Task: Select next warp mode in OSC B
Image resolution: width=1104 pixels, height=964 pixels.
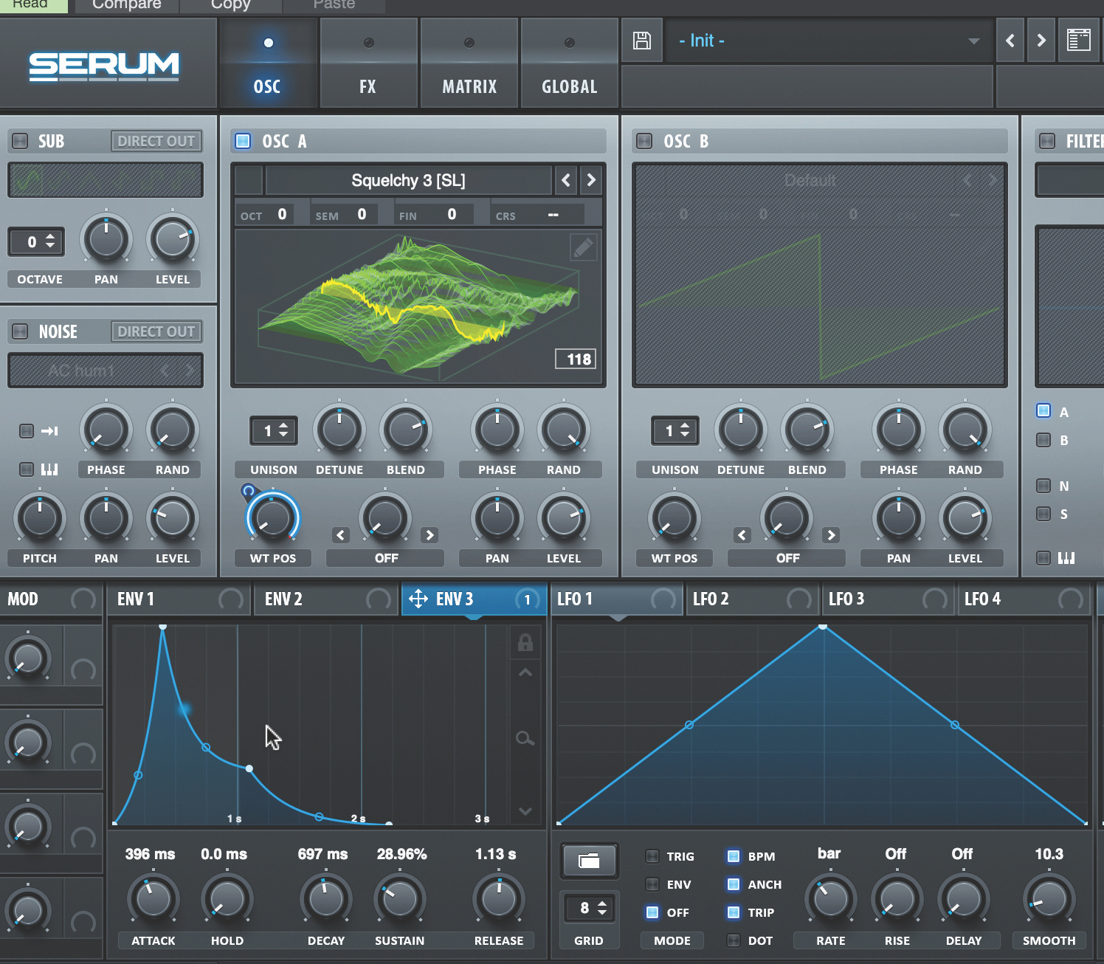Action: coord(831,535)
